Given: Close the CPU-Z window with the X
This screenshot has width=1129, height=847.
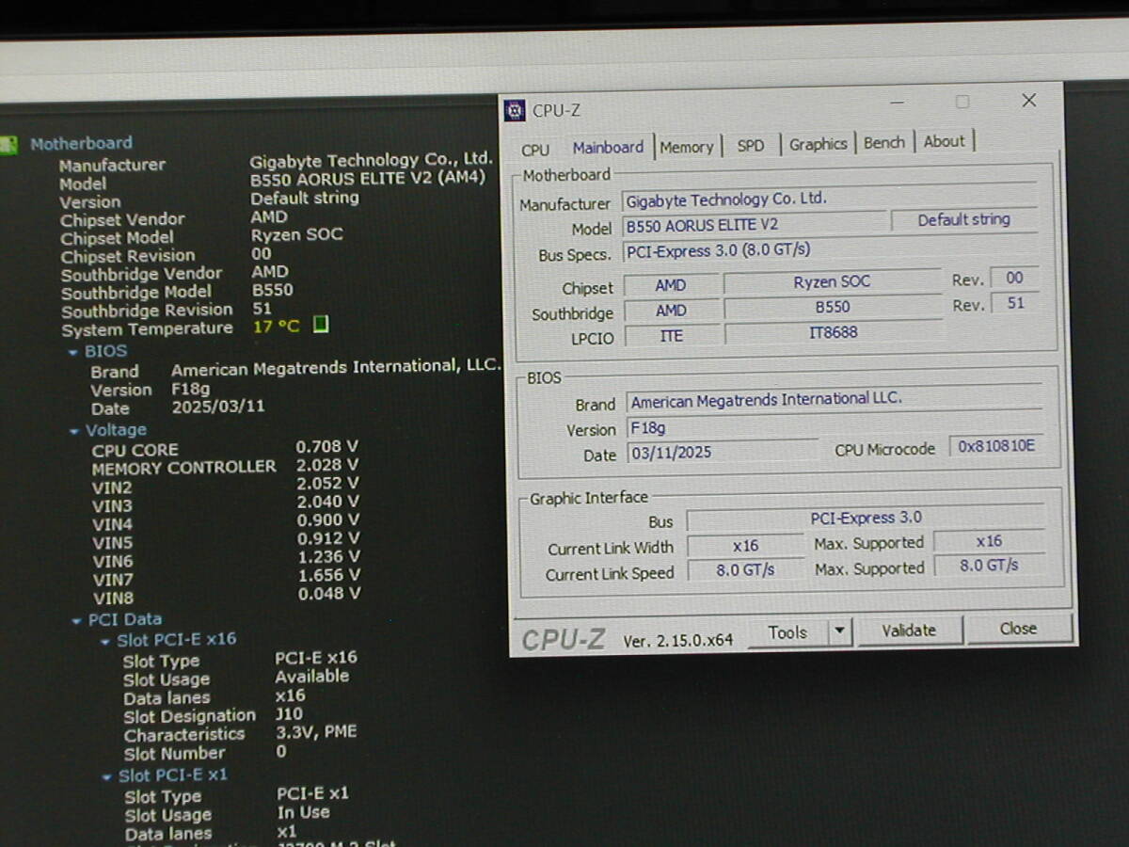Looking at the screenshot, I should point(1028,100).
